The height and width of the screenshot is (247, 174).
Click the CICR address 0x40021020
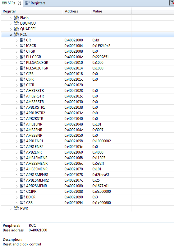[x=74, y=85]
